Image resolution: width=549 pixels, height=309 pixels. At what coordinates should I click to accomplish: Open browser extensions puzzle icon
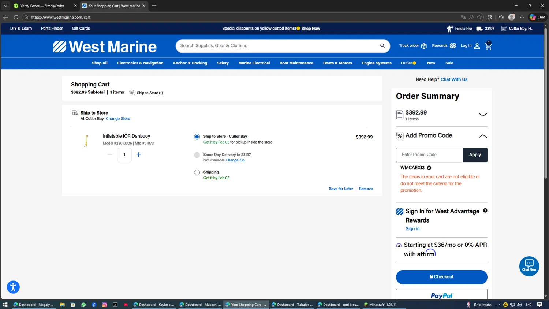[x=490, y=17]
